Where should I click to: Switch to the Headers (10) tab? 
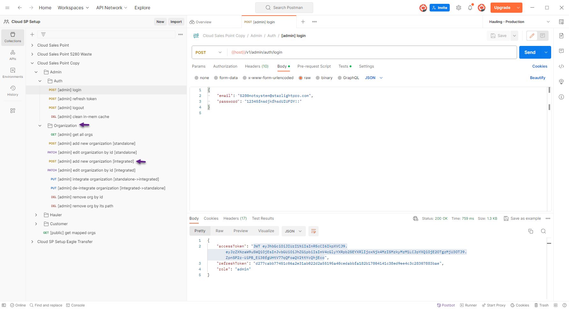(x=257, y=66)
